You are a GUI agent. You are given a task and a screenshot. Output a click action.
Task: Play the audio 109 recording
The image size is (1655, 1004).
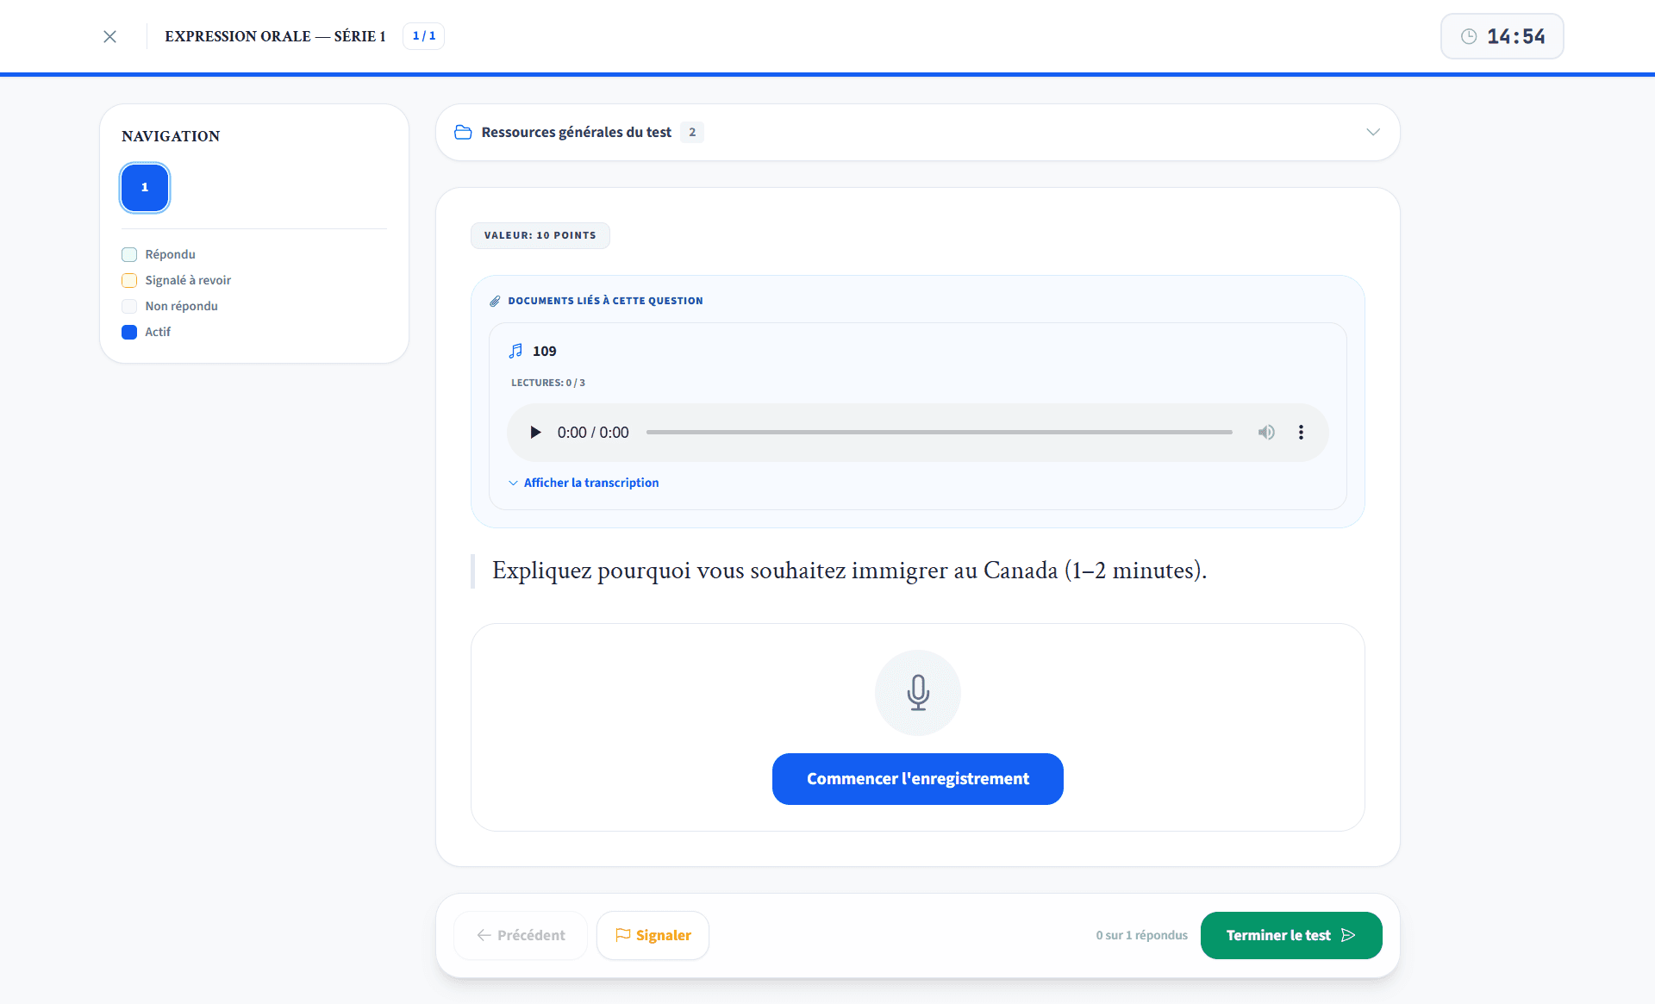(x=535, y=432)
